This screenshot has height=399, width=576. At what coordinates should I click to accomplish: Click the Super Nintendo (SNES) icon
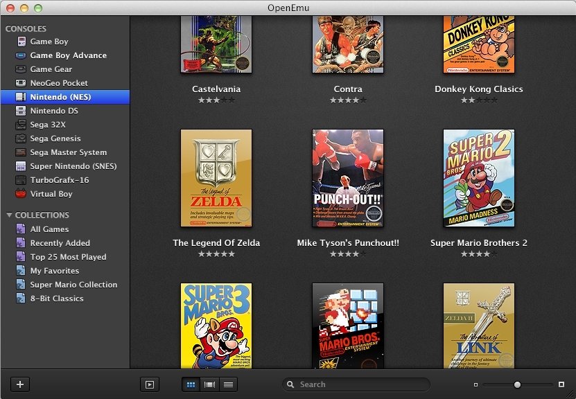21,166
